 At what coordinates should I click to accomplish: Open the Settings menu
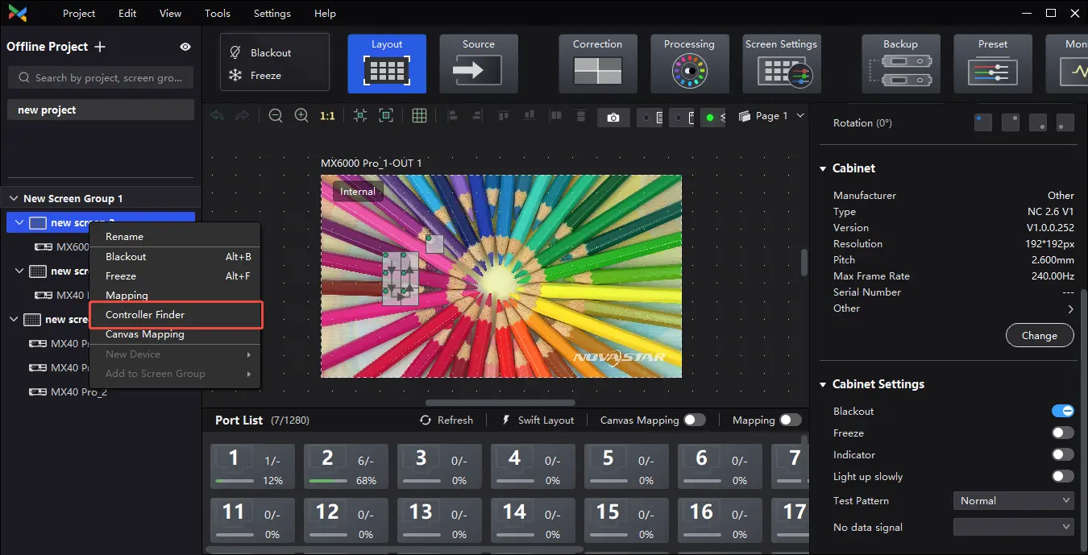pyautogui.click(x=272, y=14)
